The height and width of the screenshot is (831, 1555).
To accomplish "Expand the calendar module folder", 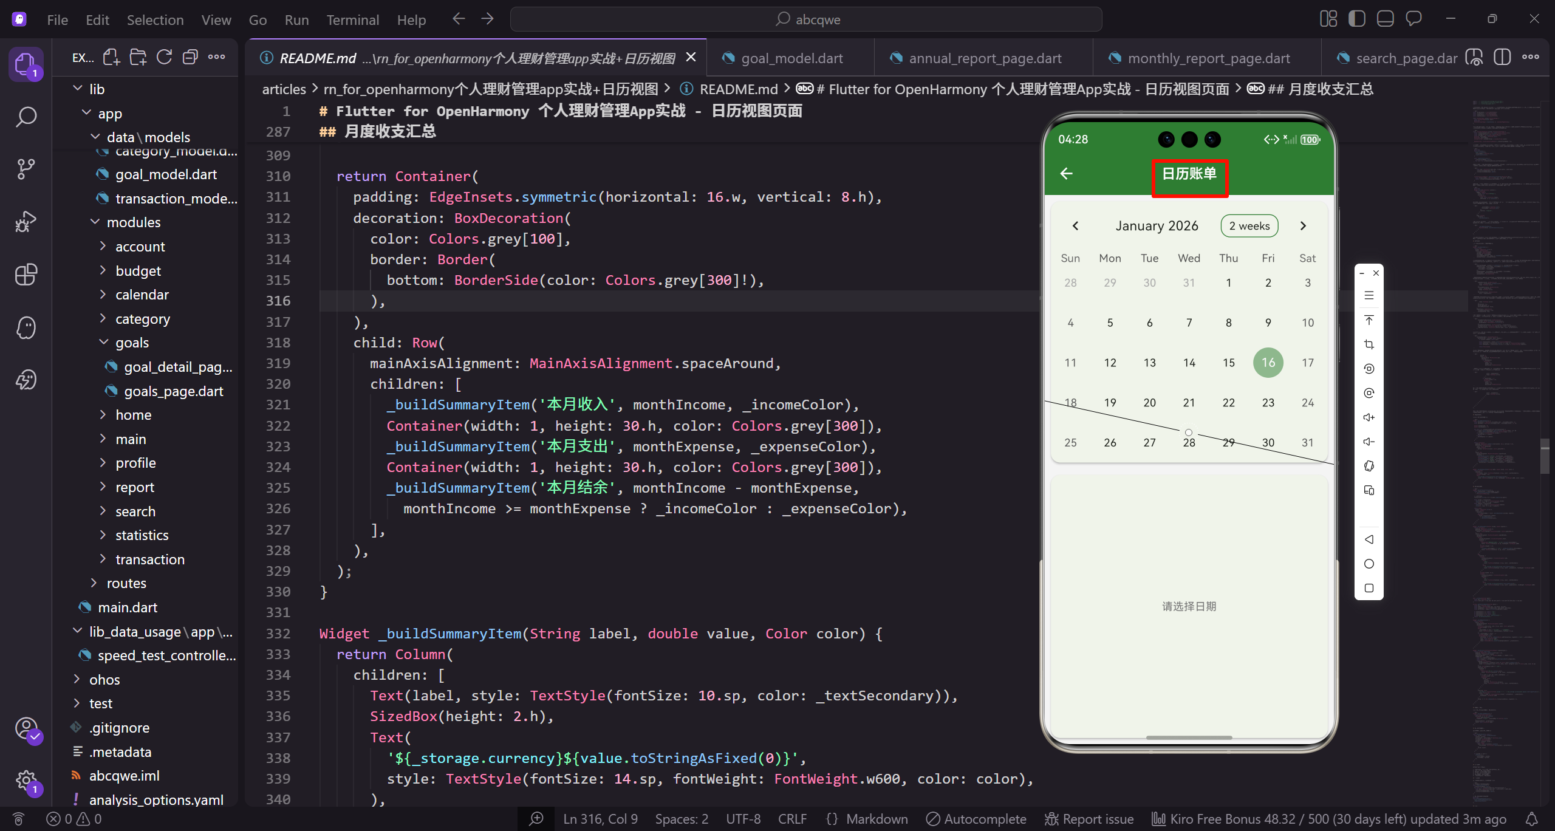I will pyautogui.click(x=142, y=295).
